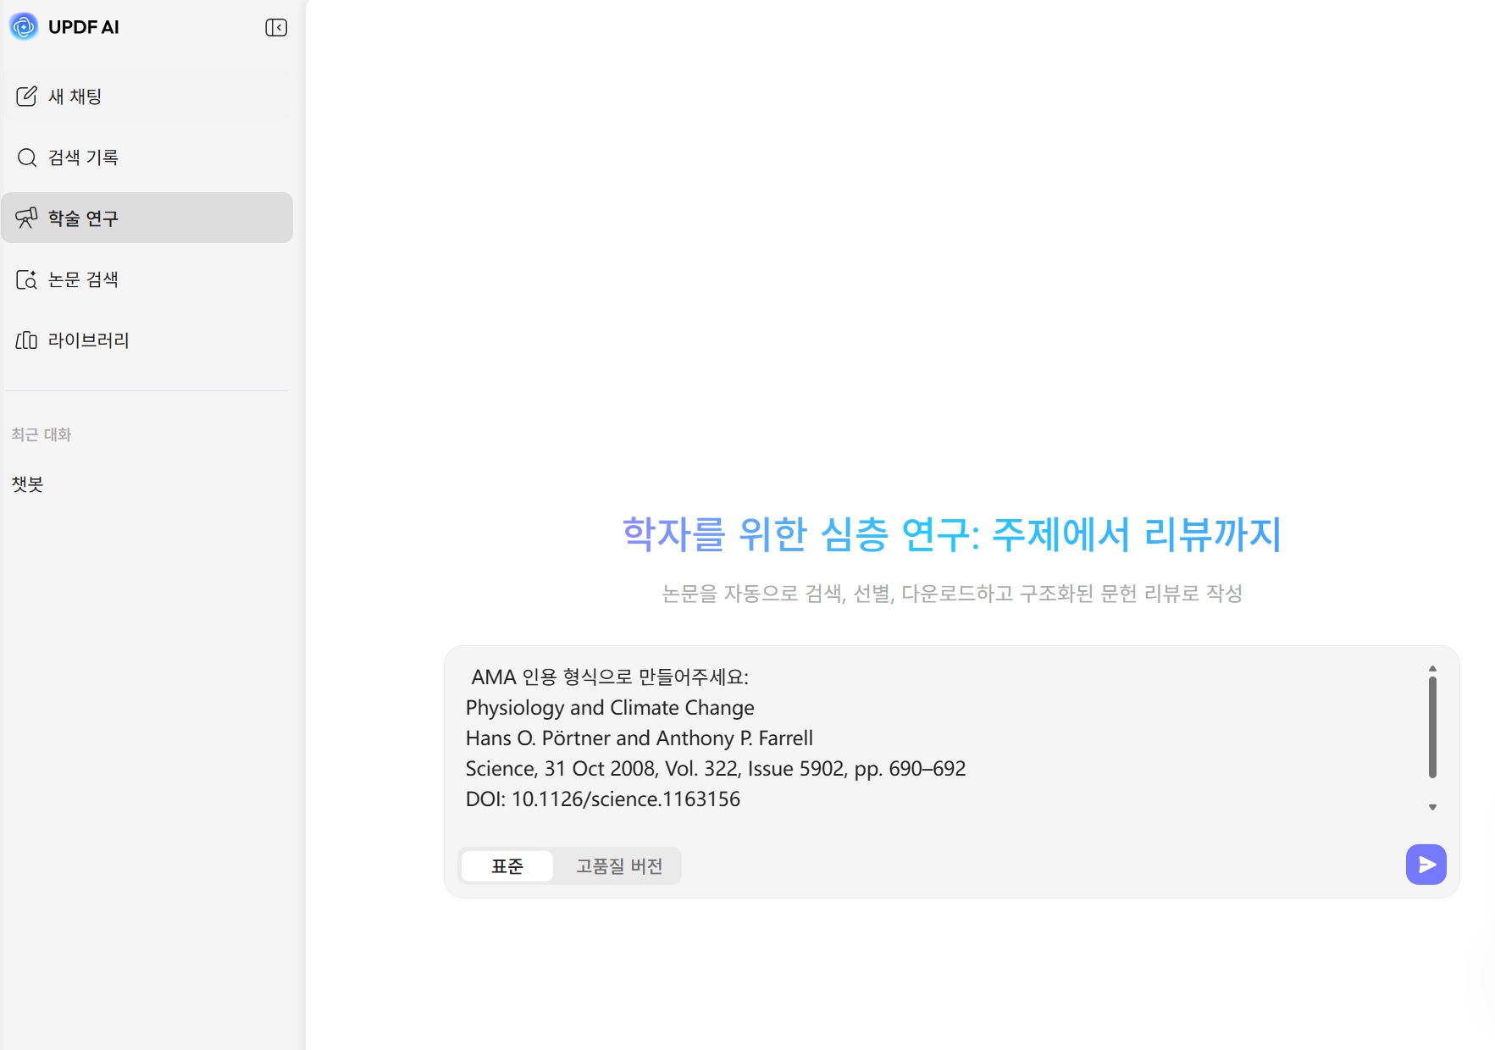
Task: Click the books icon beside 라이브러리
Action: pyautogui.click(x=27, y=340)
